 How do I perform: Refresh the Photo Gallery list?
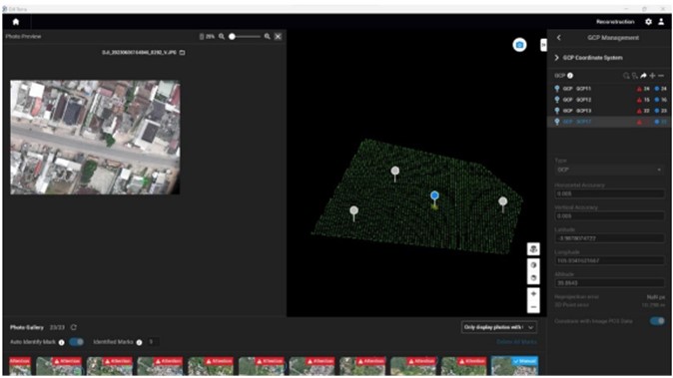point(74,327)
